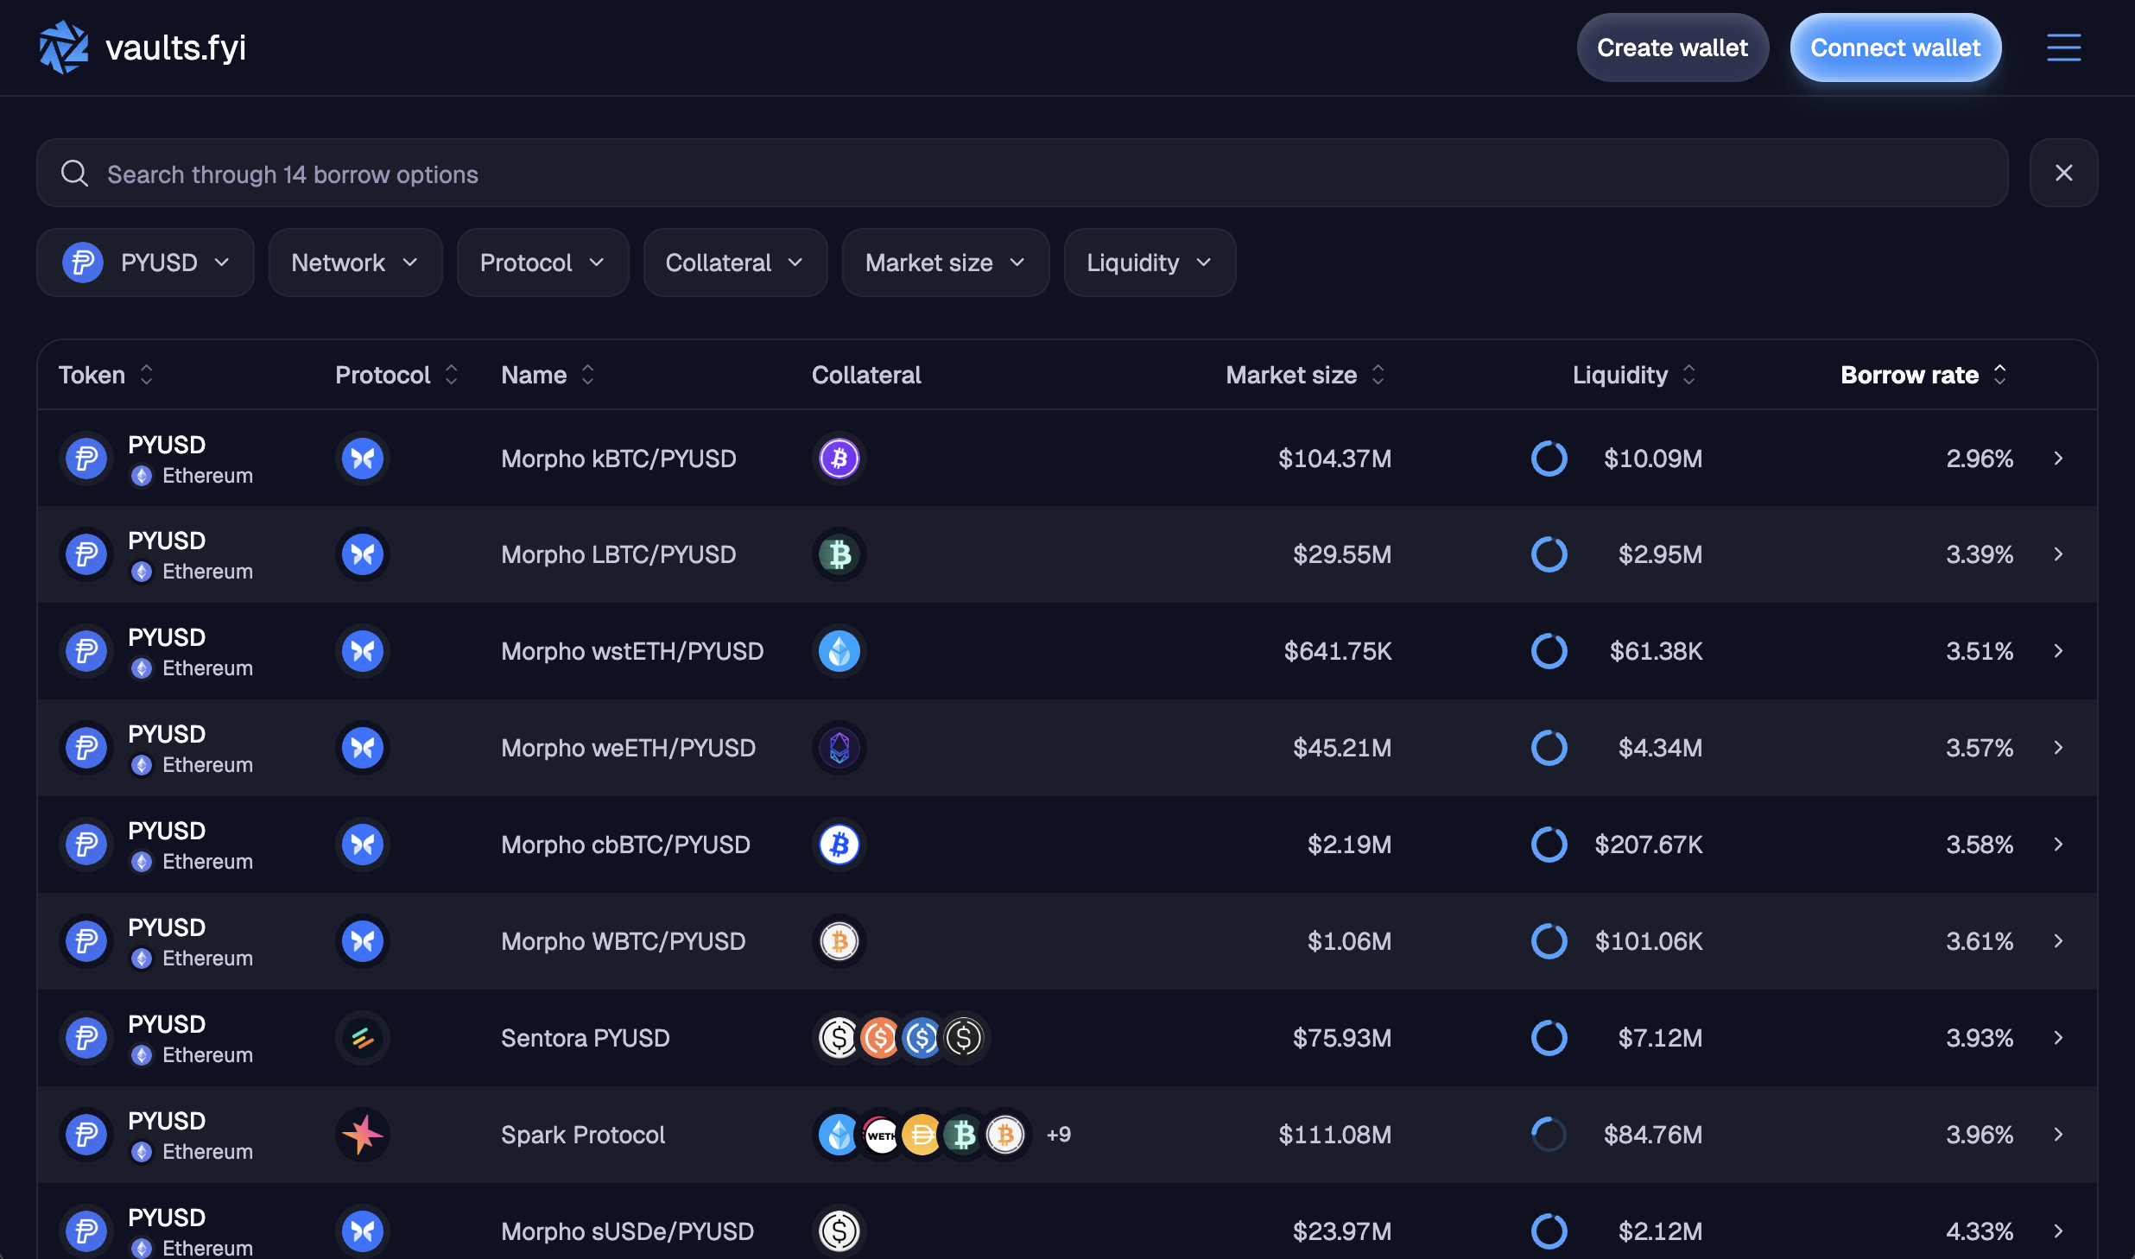The image size is (2135, 1259).
Task: Click Morpho protocol icon in kBTC/PYUSD row
Action: [x=362, y=459]
